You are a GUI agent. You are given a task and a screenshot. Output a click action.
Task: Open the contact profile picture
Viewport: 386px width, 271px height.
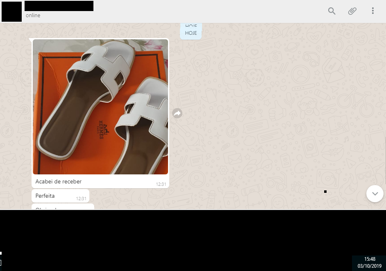click(11, 11)
